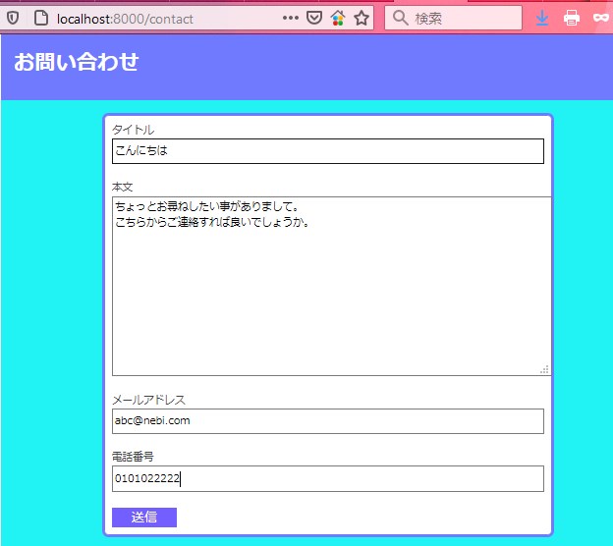This screenshot has height=546, width=613.
Task: Click inside the 本文 message textarea
Action: (331, 295)
